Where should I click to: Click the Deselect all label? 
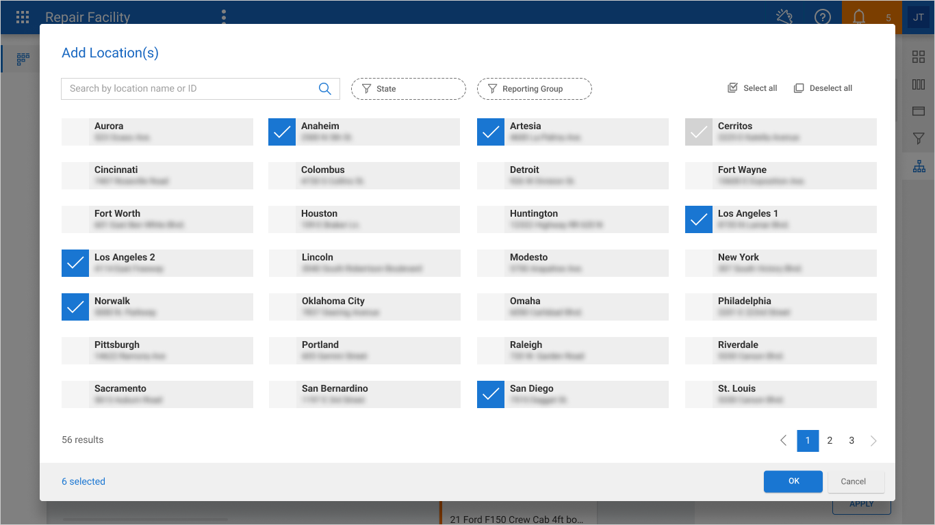(831, 88)
